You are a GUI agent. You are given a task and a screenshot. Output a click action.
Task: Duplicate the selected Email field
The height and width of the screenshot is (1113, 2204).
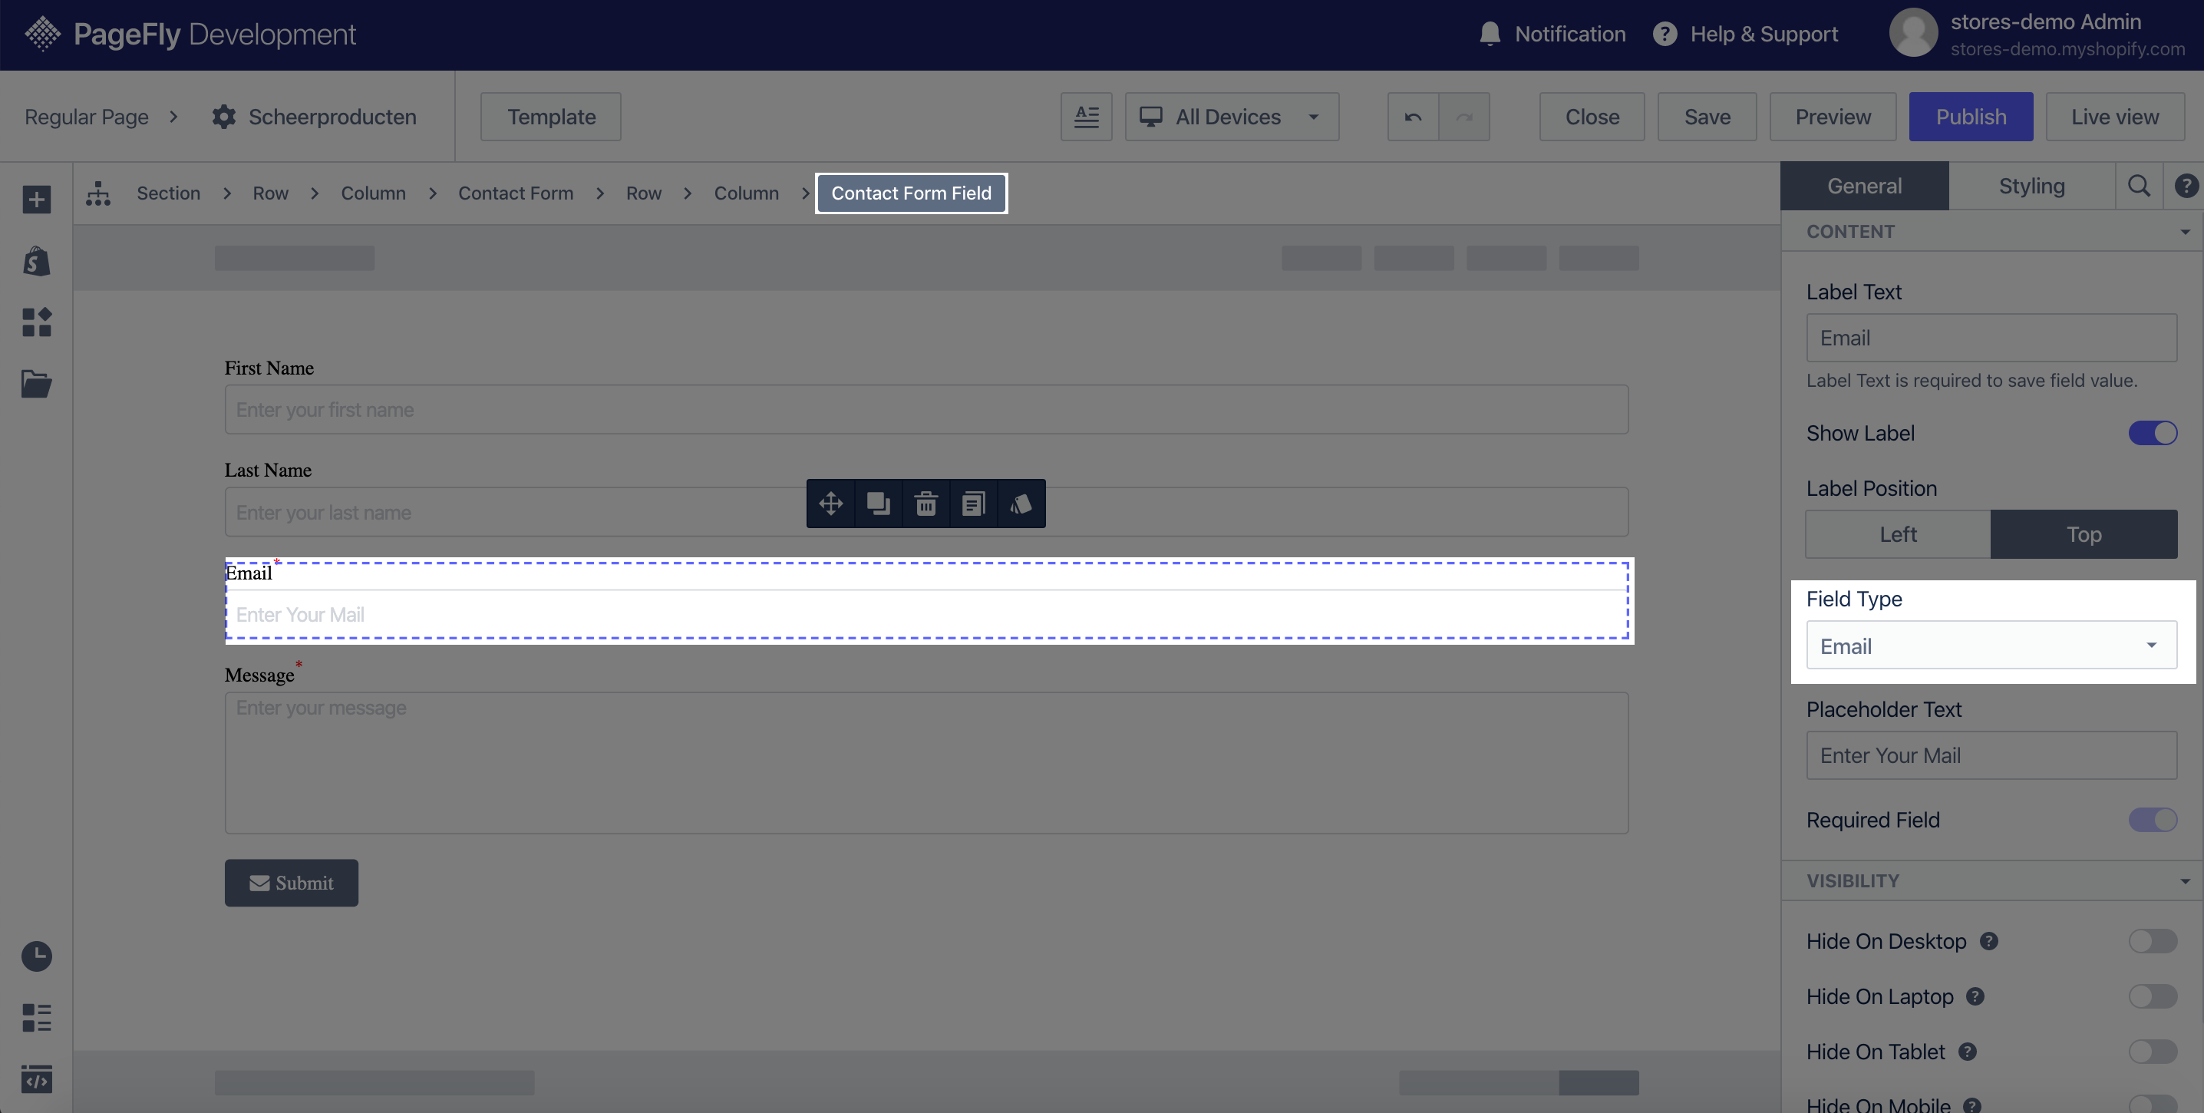pos(879,503)
